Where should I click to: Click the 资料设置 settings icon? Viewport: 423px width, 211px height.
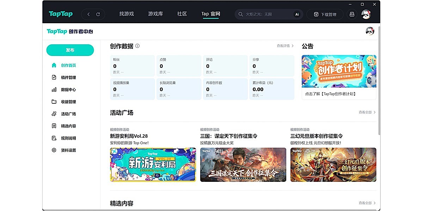click(x=54, y=150)
